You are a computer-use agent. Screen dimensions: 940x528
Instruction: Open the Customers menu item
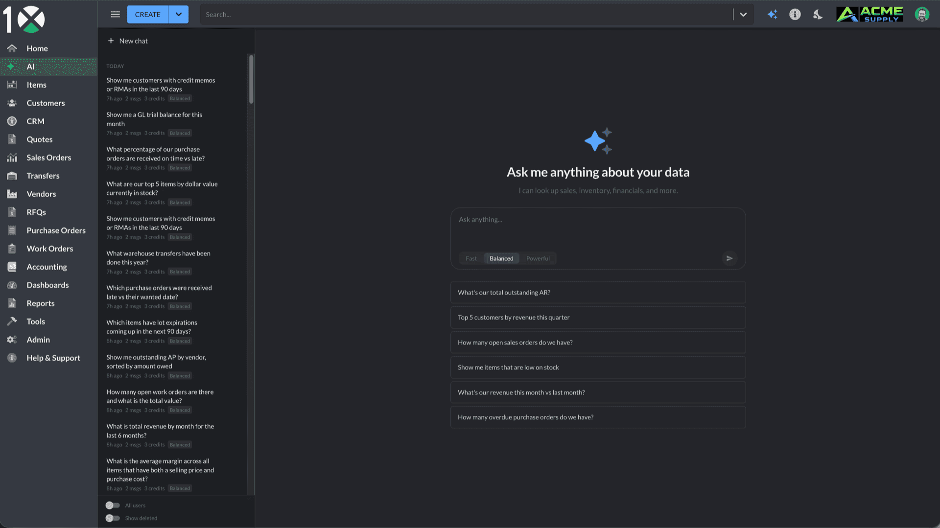click(x=48, y=103)
